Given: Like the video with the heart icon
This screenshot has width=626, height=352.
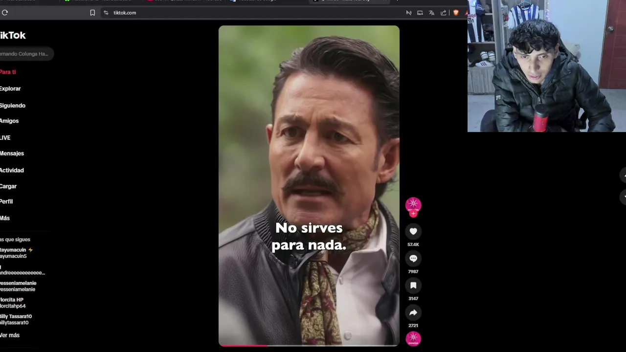Looking at the screenshot, I should [x=413, y=231].
